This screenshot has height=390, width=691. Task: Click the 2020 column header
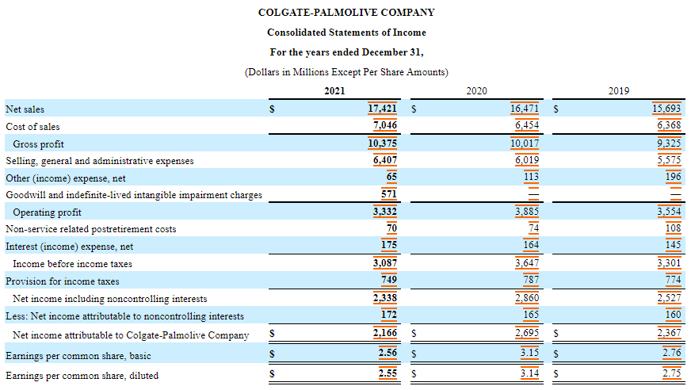476,91
